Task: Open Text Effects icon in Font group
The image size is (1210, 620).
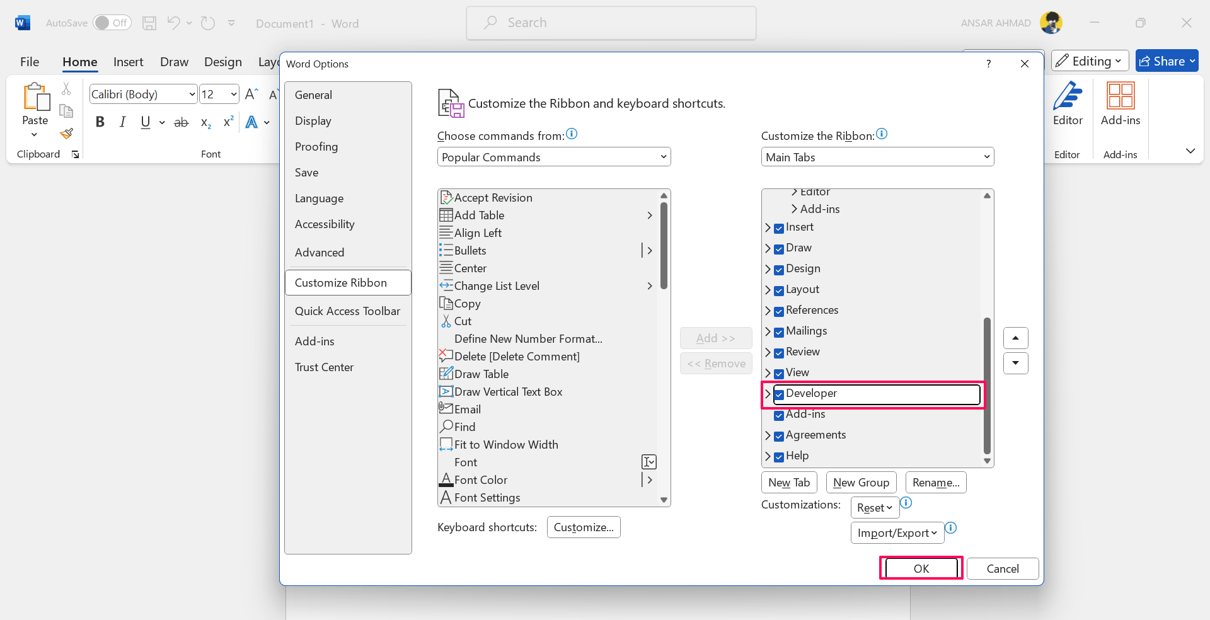Action: tap(251, 122)
